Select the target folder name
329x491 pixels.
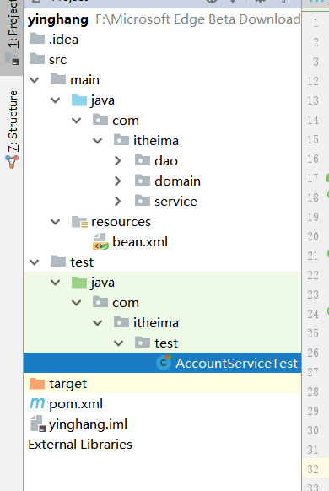click(x=68, y=384)
